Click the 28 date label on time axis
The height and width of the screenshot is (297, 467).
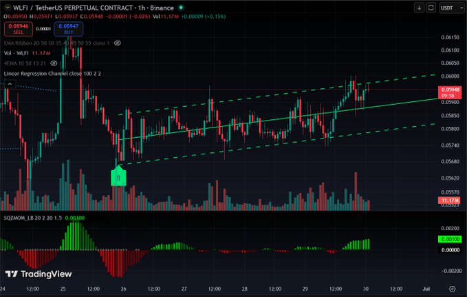pyautogui.click(x=245, y=289)
